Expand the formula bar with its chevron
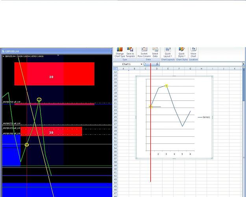 [x=244, y=64]
